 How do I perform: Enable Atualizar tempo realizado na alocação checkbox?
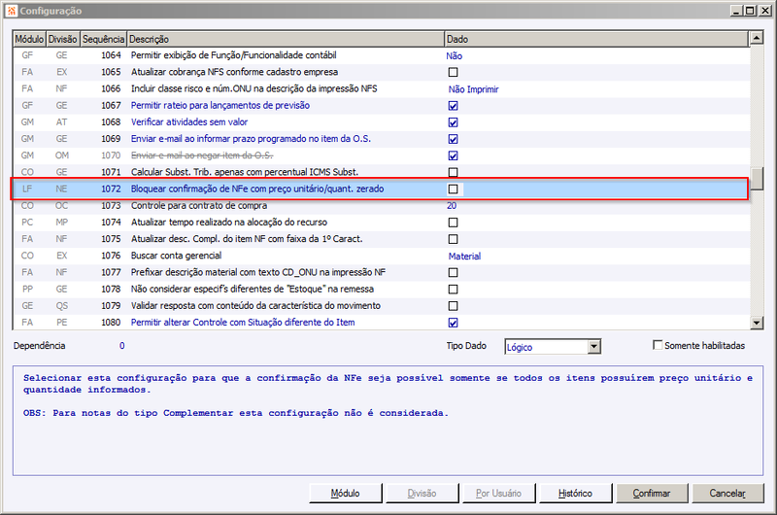click(x=453, y=223)
